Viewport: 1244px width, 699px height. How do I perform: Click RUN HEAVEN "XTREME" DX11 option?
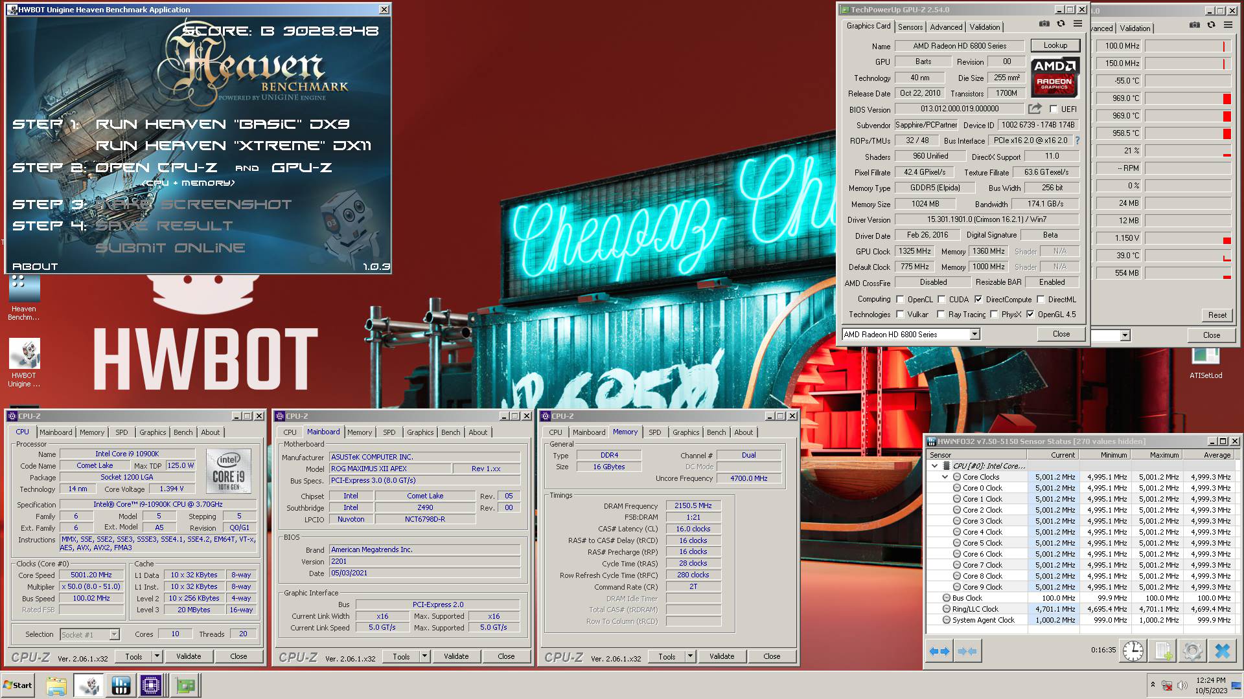tap(233, 146)
